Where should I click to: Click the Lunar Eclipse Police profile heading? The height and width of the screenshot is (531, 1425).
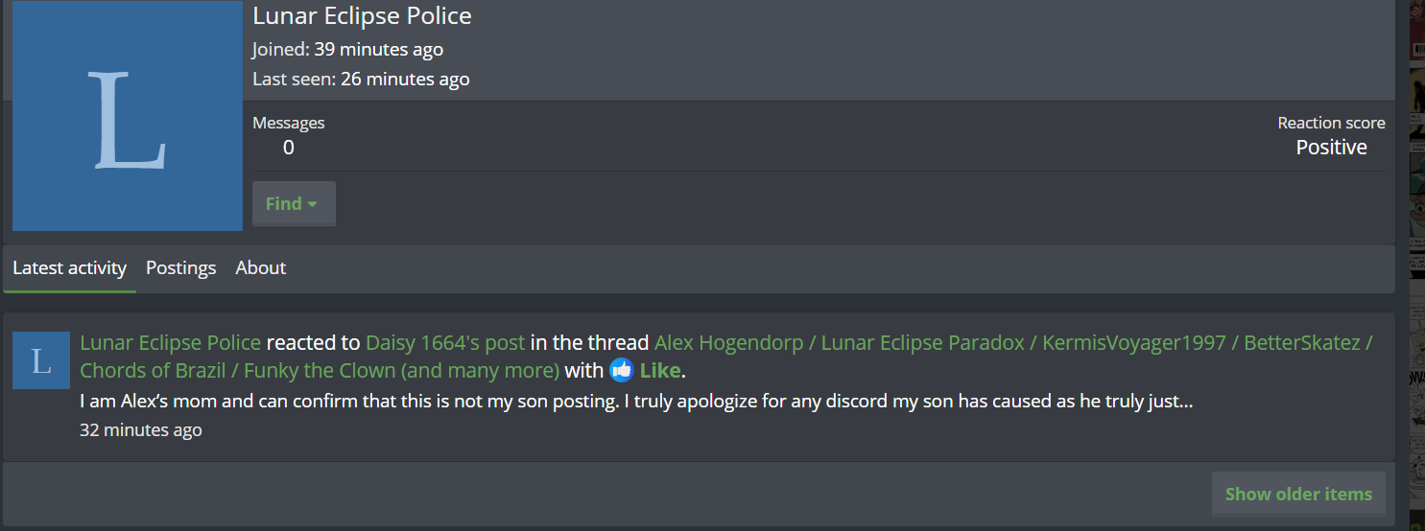tap(363, 16)
